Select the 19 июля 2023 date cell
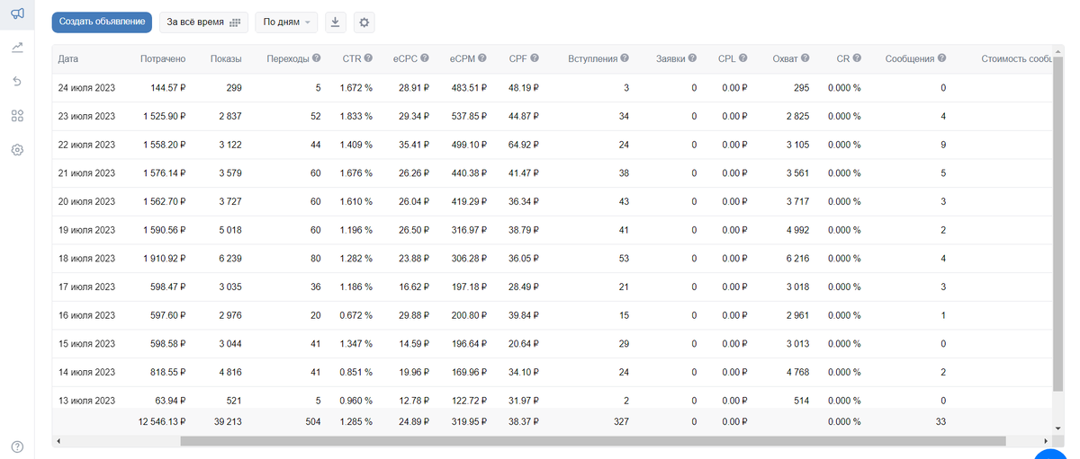 click(86, 230)
